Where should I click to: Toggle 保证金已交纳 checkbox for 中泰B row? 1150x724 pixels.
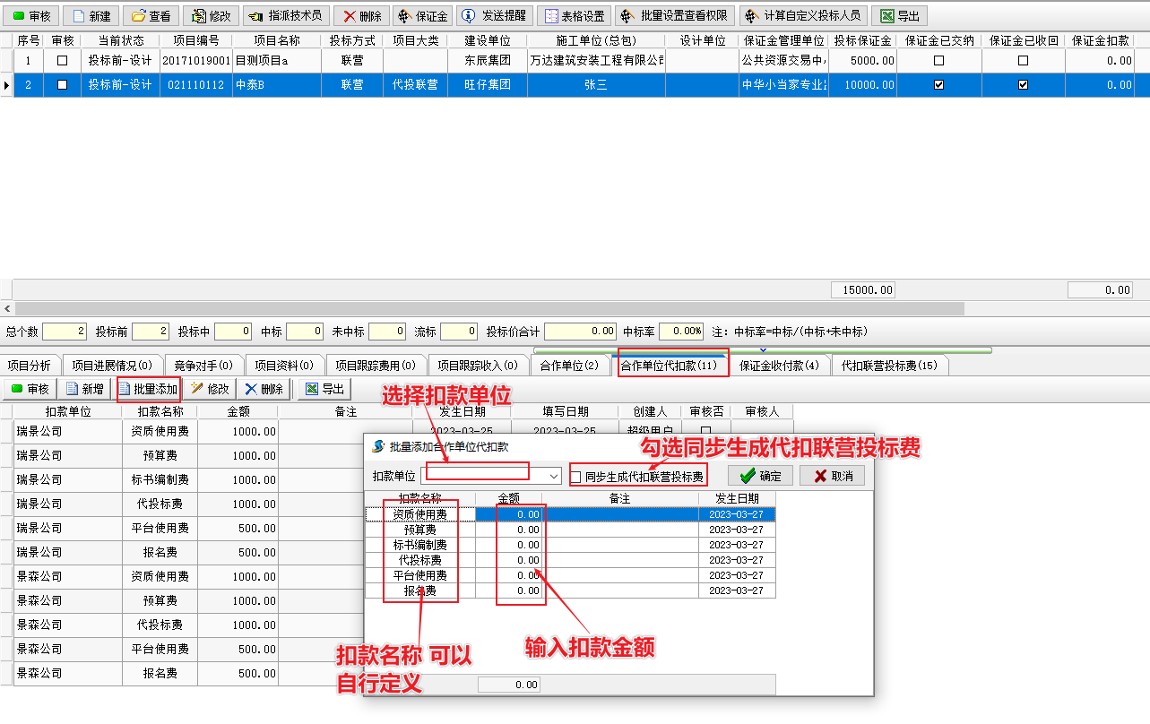pyautogui.click(x=938, y=85)
